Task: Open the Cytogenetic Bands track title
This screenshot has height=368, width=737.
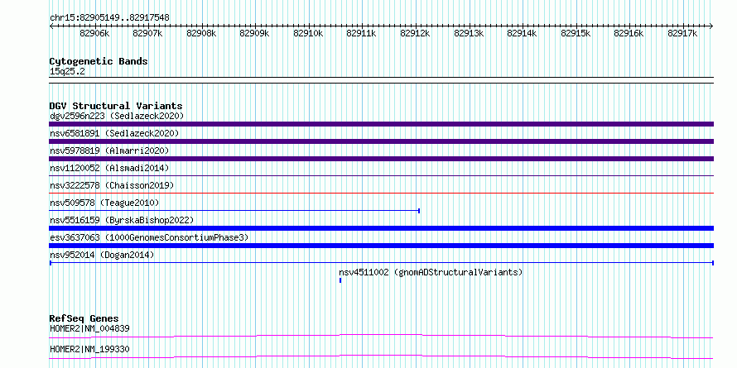Action: 99,61
